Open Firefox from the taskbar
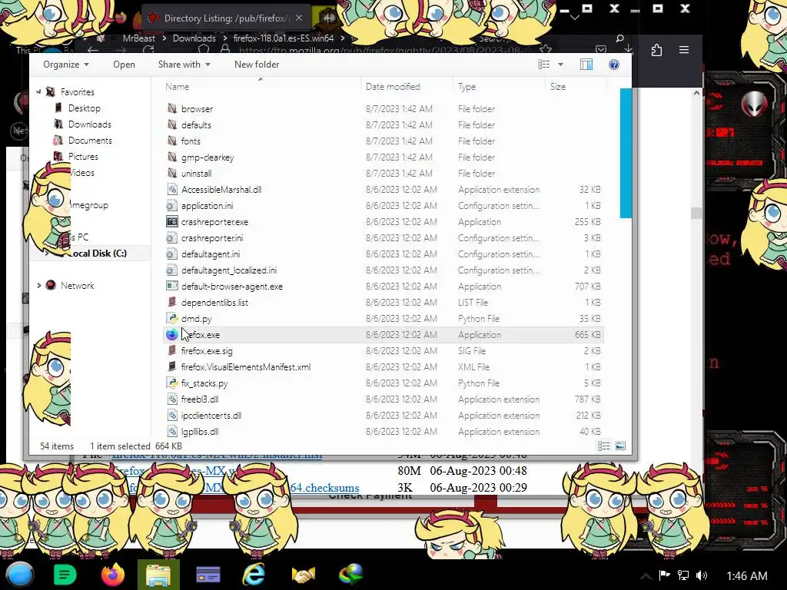The image size is (787, 590). (x=113, y=575)
